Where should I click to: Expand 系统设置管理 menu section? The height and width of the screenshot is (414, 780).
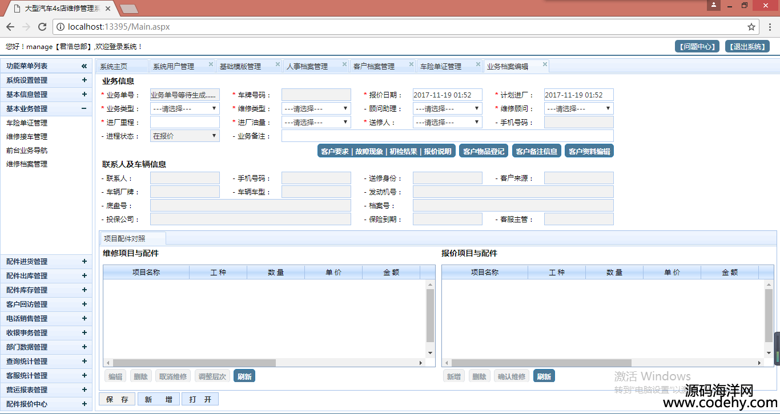(x=84, y=80)
